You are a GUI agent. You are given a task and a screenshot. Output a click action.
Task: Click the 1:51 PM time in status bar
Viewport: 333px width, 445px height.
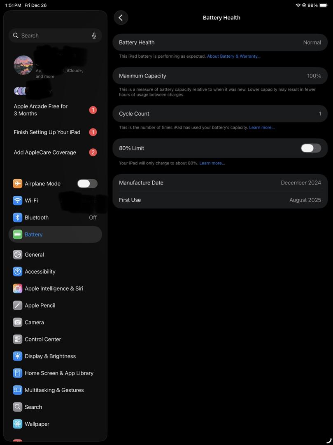[x=13, y=5]
